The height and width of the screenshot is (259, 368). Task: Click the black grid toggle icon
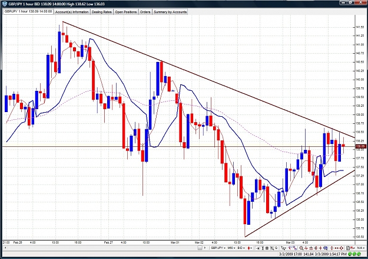267,248
